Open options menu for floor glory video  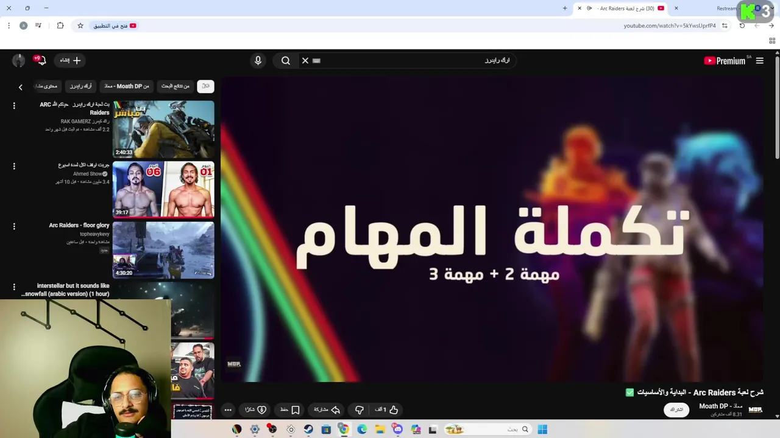pos(14,226)
